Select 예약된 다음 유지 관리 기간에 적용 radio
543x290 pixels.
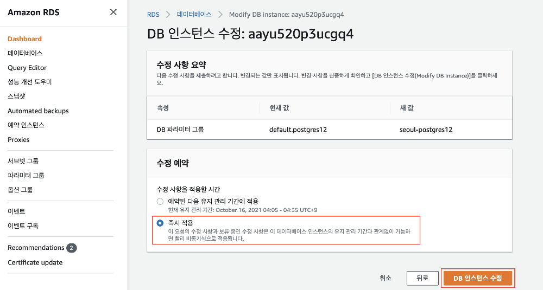tap(160, 201)
